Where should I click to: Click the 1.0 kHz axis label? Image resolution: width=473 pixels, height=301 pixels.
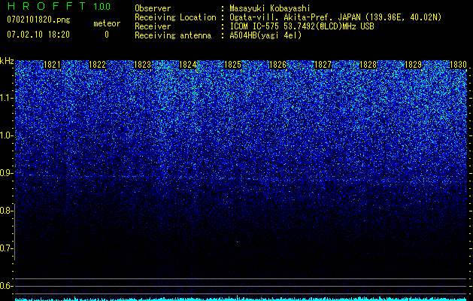(x=7, y=135)
